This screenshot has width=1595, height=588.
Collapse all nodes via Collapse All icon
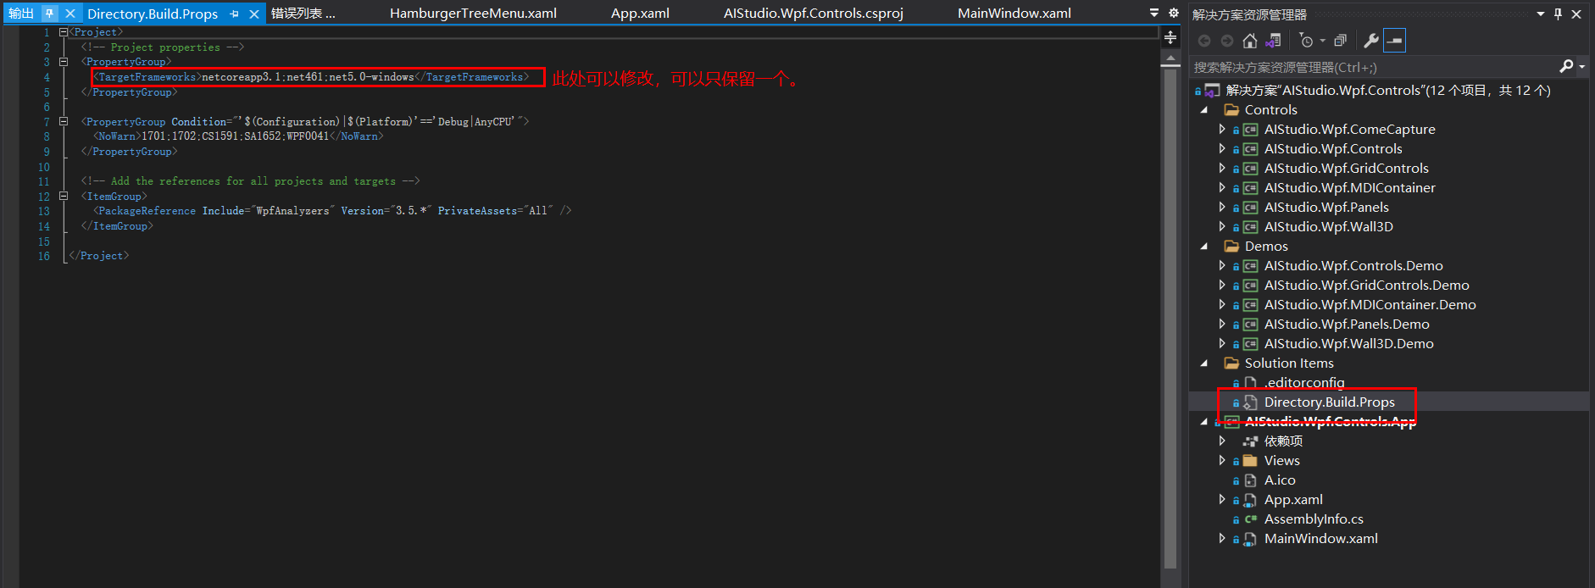[x=1340, y=41]
